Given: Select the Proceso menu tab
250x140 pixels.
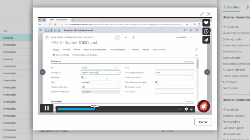Looking at the screenshot, I should click(56, 50).
